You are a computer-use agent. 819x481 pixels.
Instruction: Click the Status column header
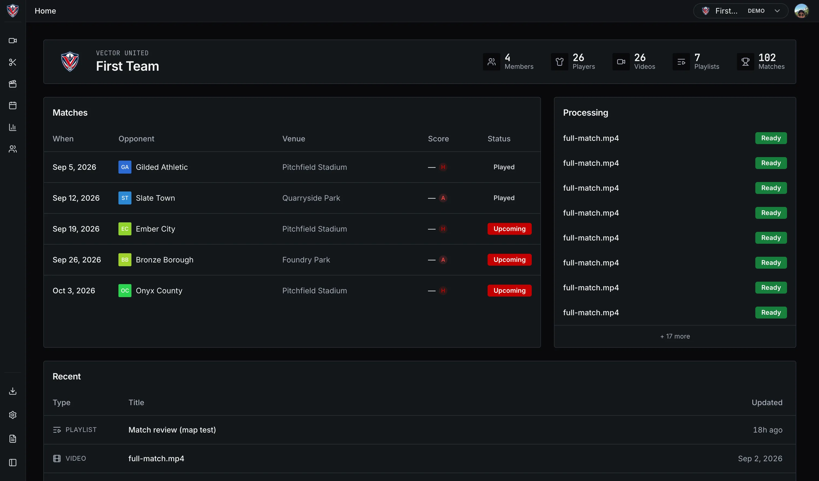pyautogui.click(x=499, y=139)
